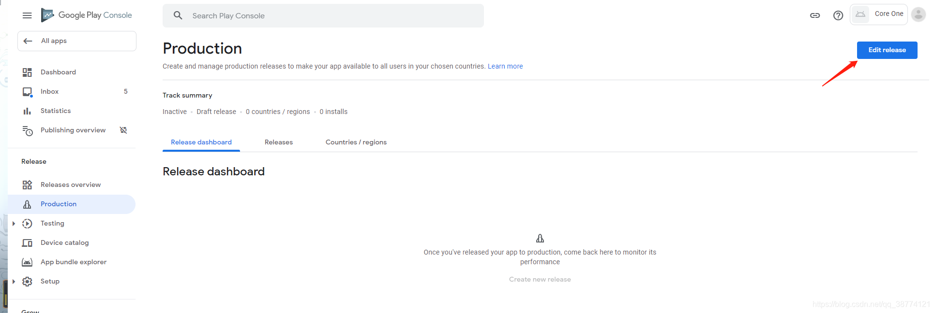Switch to Countries / regions tab
The height and width of the screenshot is (313, 934).
pyautogui.click(x=356, y=142)
